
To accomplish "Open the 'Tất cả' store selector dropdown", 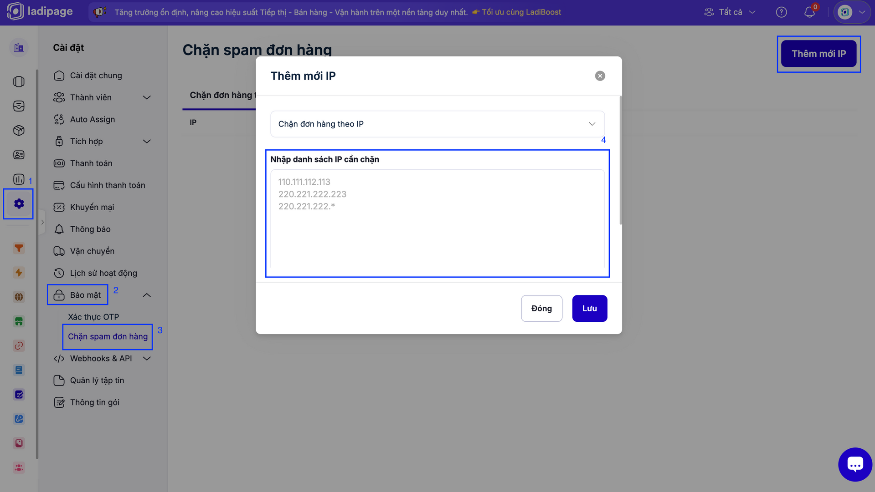I will 730,12.
